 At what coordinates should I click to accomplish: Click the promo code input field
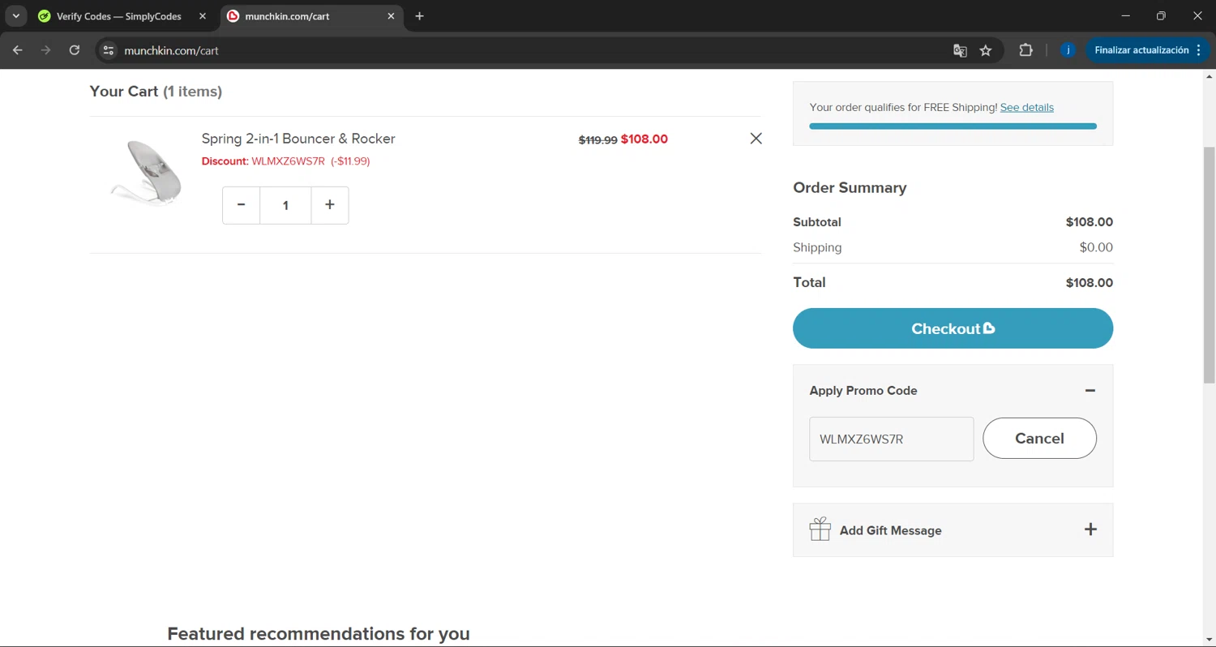tap(892, 439)
